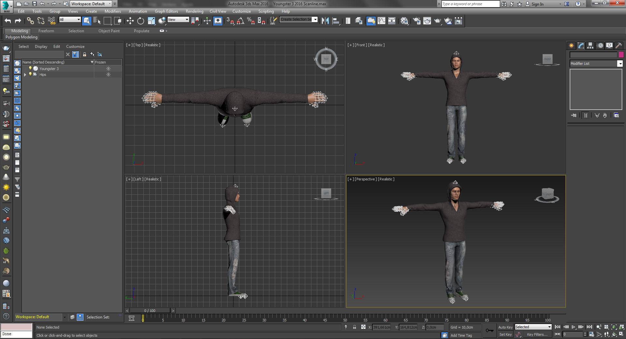Click the Polygon Modeling ribbon panel label
The width and height of the screenshot is (626, 339).
[22, 37]
